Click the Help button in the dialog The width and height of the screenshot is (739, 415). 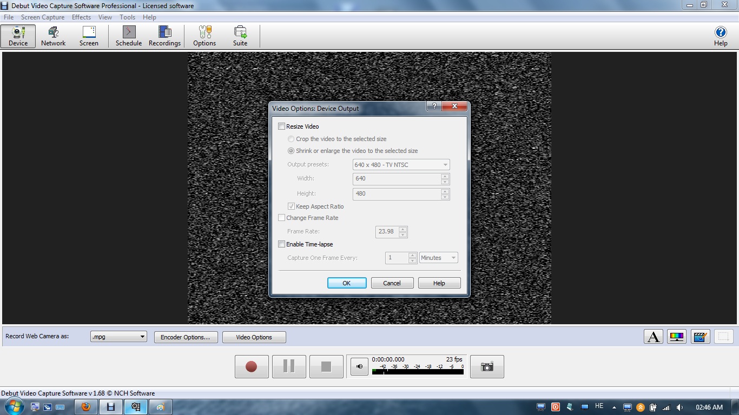pyautogui.click(x=439, y=283)
